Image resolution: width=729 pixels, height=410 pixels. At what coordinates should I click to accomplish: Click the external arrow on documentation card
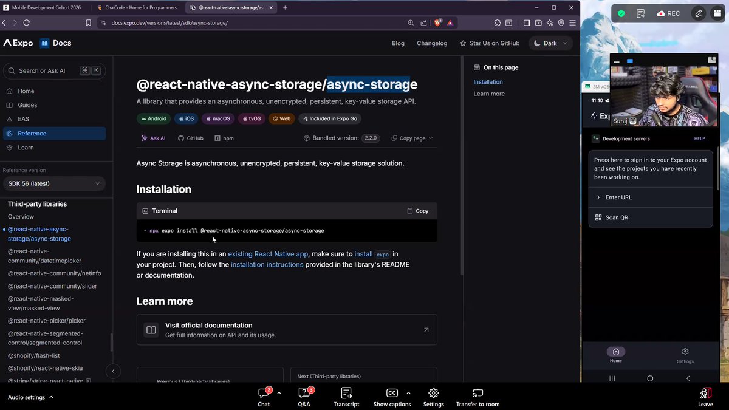pos(426,330)
